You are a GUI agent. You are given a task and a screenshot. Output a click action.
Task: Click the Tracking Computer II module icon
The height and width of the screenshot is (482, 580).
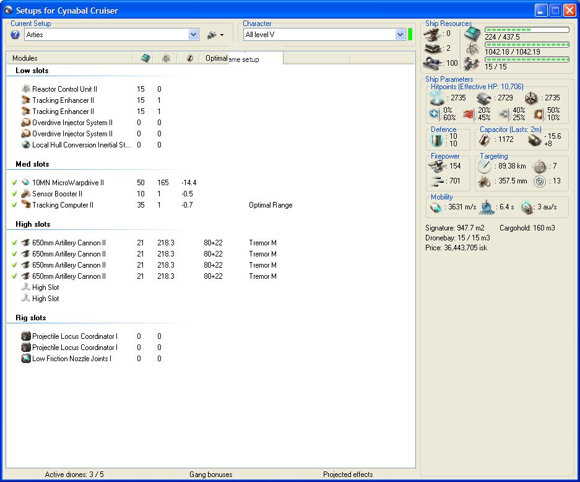[26, 204]
